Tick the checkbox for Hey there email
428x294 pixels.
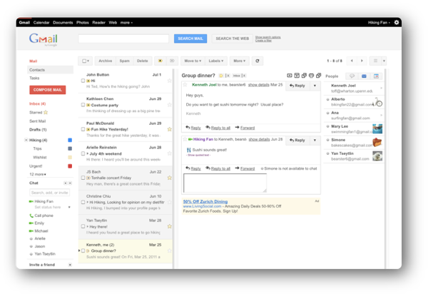[x=83, y=226]
